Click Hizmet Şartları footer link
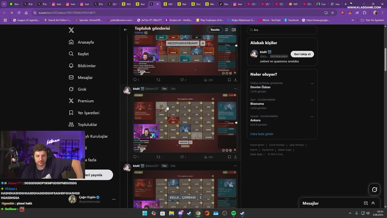Viewport: 387px width, 218px height. tap(257, 145)
